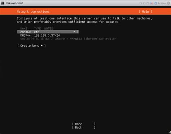Image resolution: width=171 pixels, height=134 pixels.
Task: Close the ith2-owncloud console window
Action: 168,3
